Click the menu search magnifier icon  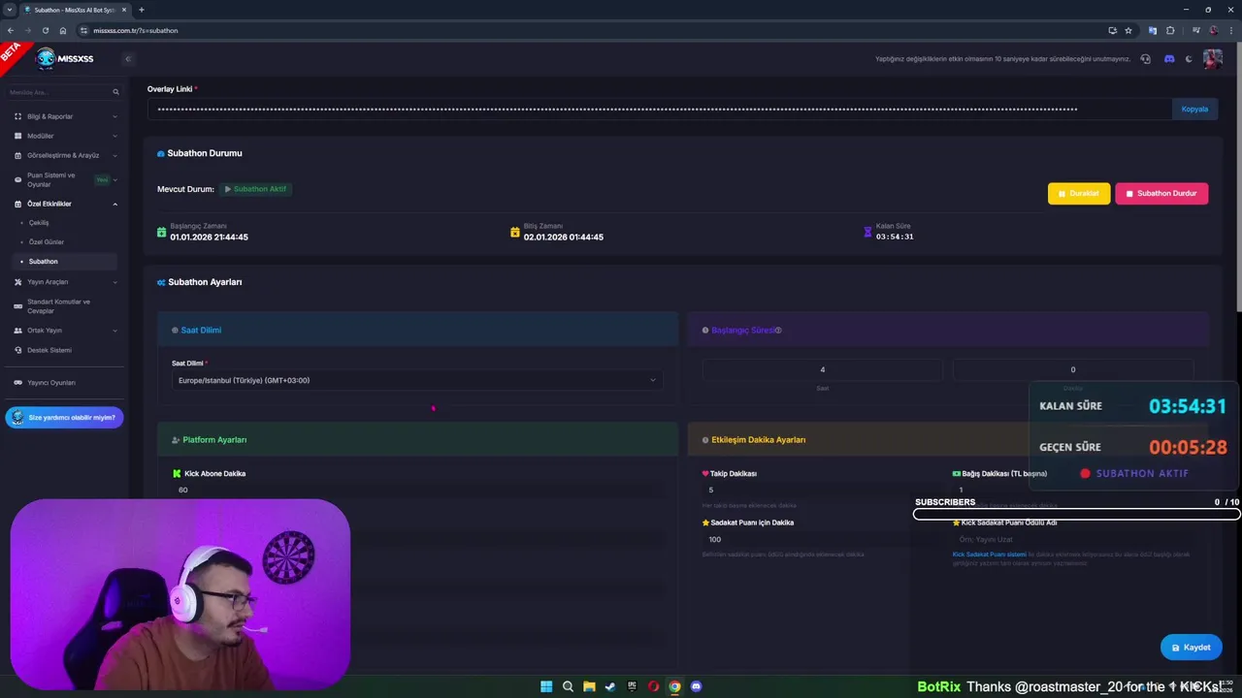click(x=115, y=92)
